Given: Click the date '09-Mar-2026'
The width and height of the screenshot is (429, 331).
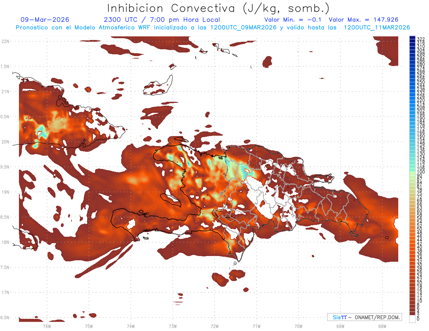Looking at the screenshot, I should tap(45, 20).
